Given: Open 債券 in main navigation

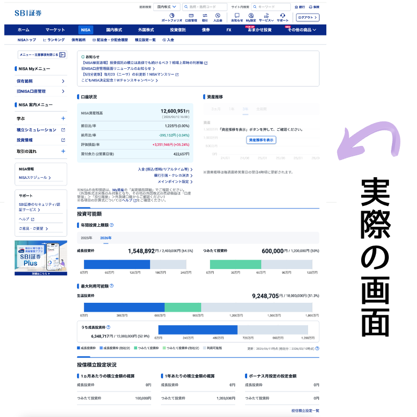Looking at the screenshot, I should click(x=206, y=30).
